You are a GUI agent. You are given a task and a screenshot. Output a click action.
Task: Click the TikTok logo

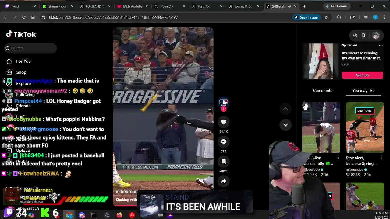[x=21, y=34]
